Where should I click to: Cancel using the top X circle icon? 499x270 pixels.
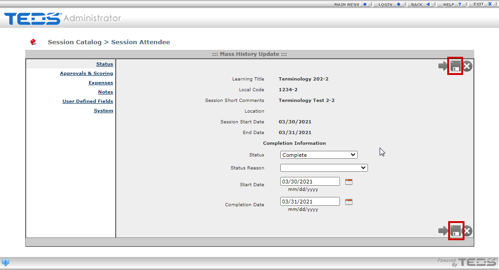click(x=467, y=66)
